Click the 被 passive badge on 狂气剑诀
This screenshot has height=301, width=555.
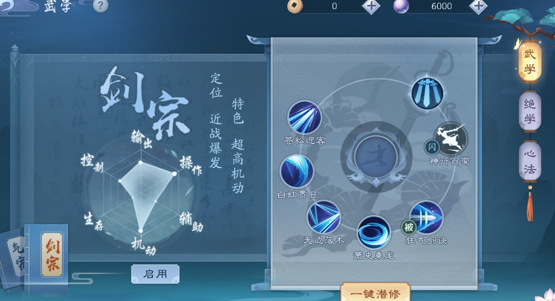408,227
